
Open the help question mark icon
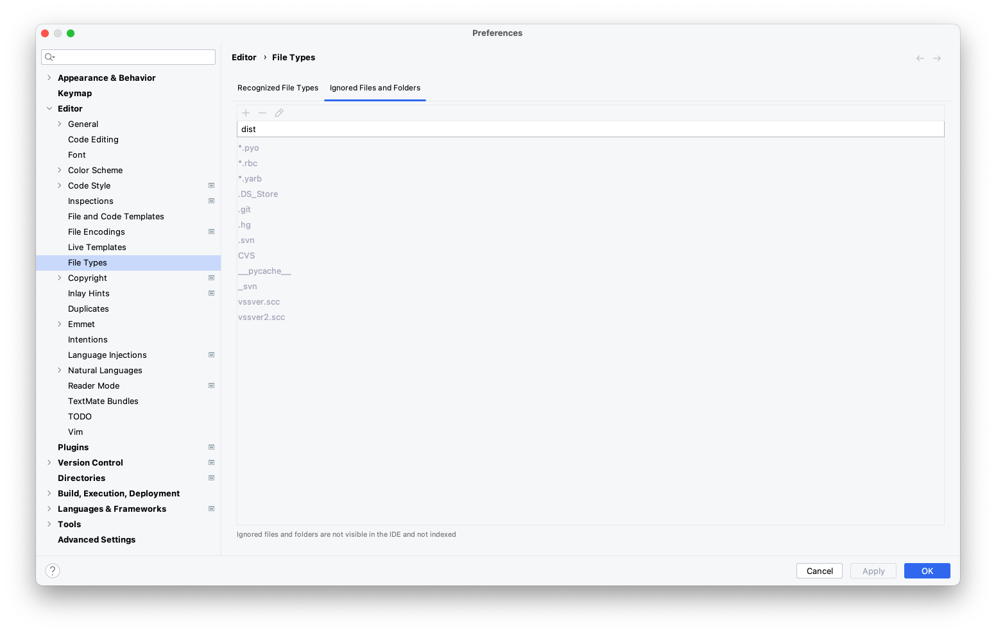[x=52, y=570]
